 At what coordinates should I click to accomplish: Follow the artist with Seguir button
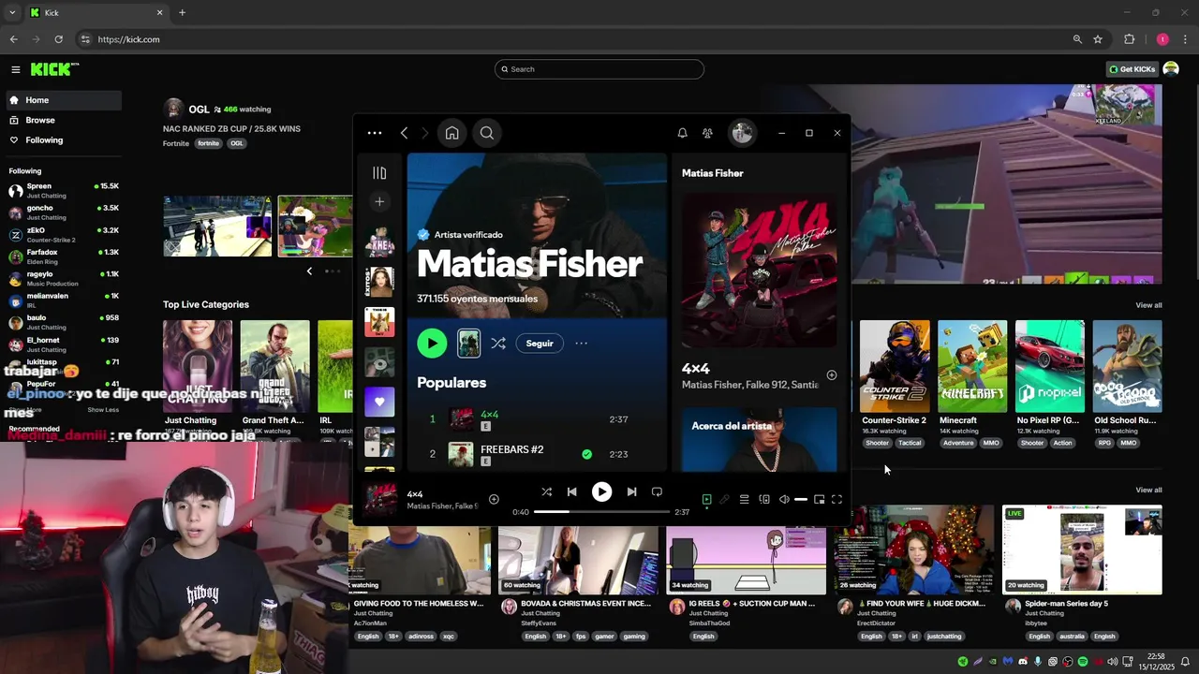(x=540, y=344)
